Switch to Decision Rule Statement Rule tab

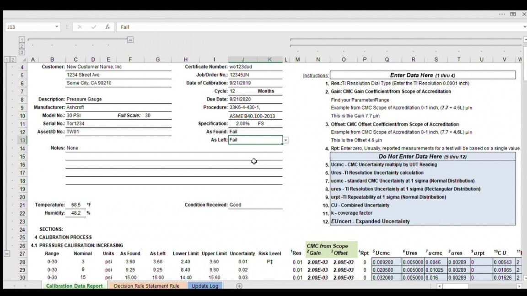(146, 286)
